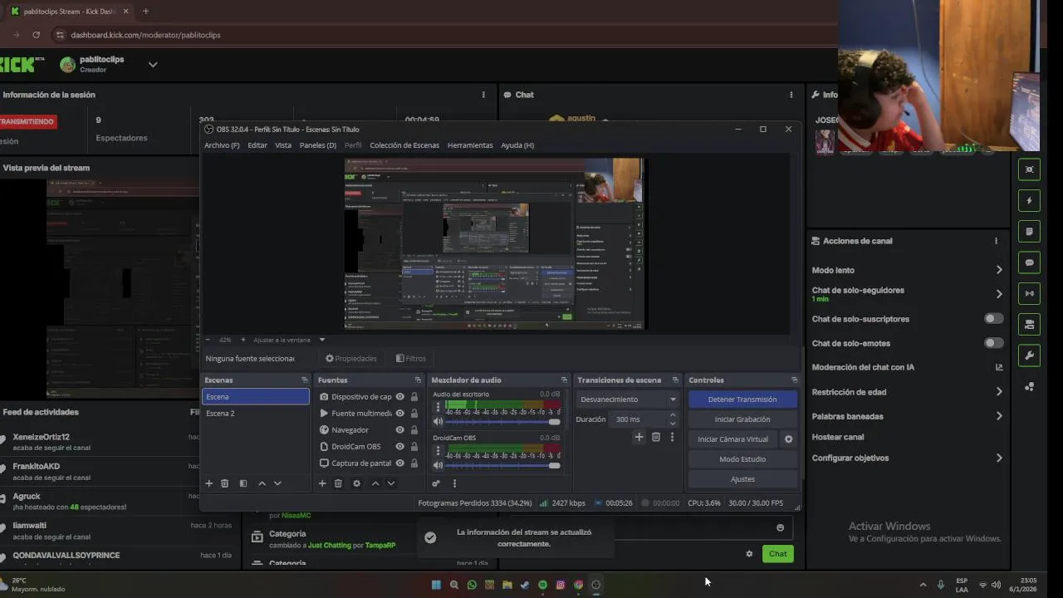
Task: Open Colección de Escenas menu
Action: 404,145
